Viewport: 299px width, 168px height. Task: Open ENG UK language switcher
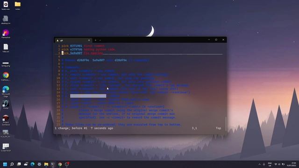[x=270, y=164]
